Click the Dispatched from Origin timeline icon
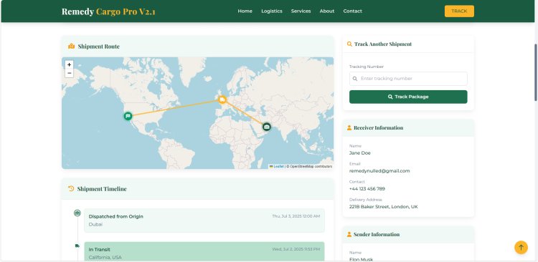This screenshot has width=538, height=262. point(77,213)
